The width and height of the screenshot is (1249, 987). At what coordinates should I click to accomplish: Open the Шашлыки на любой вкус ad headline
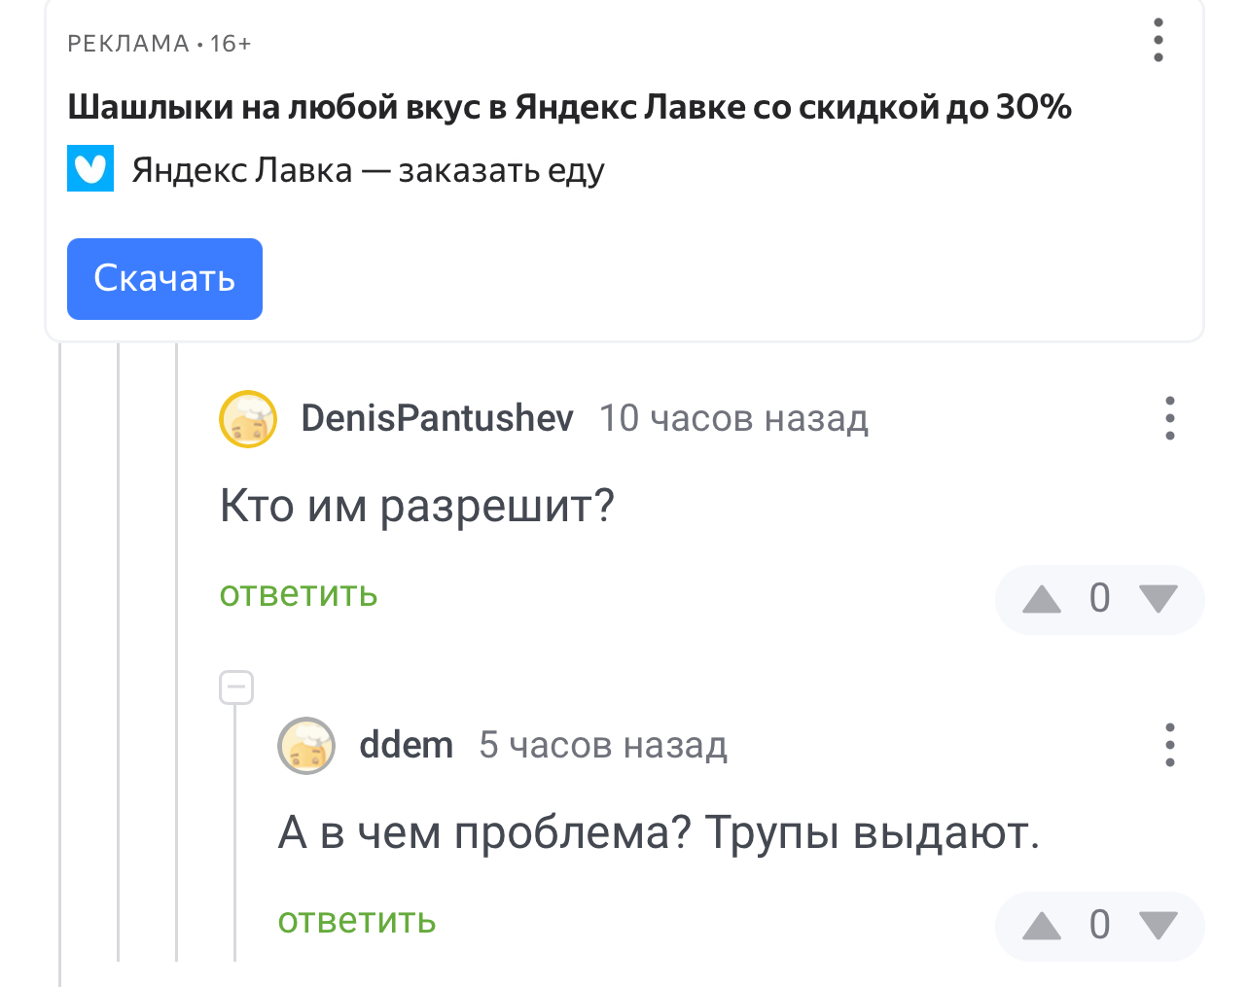569,107
